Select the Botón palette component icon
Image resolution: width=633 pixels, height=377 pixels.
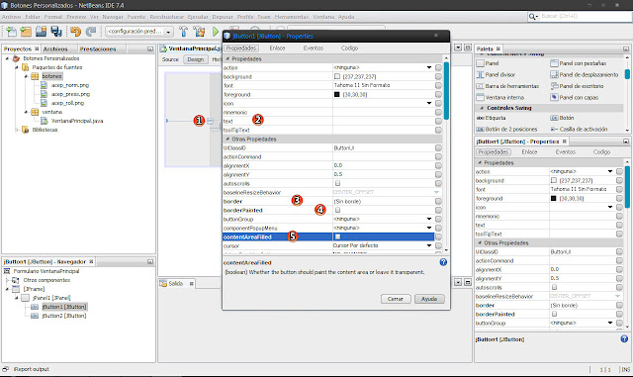coord(554,118)
